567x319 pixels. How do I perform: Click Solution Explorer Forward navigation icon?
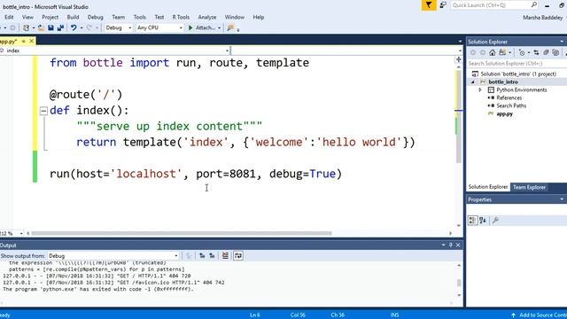(482, 52)
